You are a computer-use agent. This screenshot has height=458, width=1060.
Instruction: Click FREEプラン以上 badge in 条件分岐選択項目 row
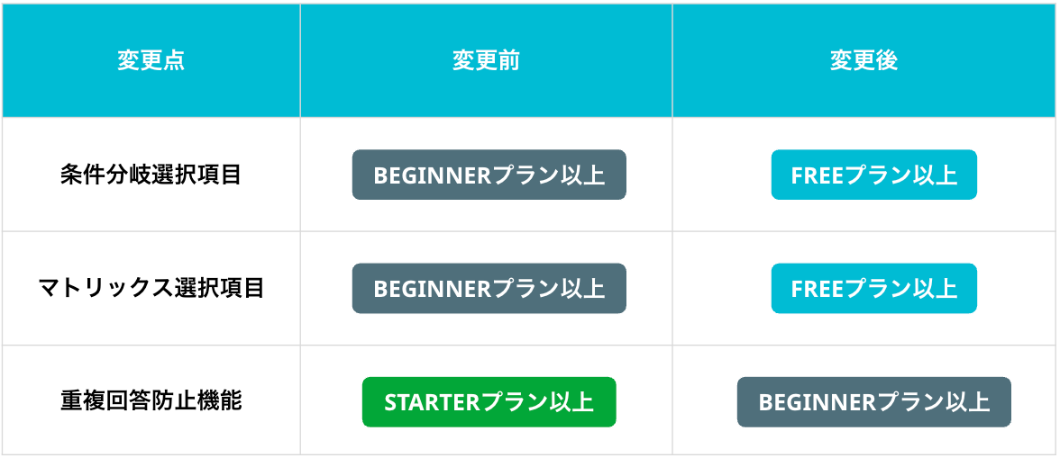873,175
